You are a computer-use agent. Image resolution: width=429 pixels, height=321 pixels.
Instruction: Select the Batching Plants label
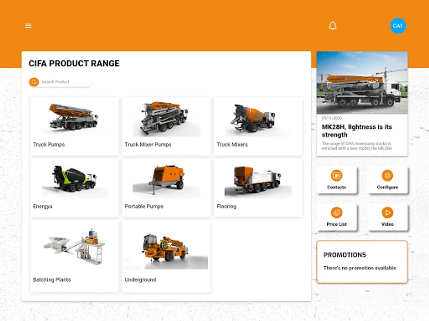pyautogui.click(x=52, y=280)
